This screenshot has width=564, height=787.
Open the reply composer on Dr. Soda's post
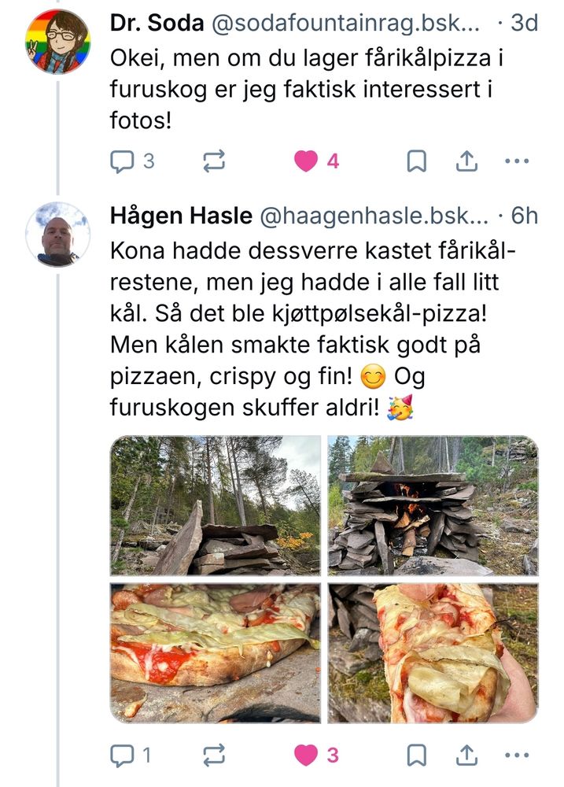[x=122, y=160]
